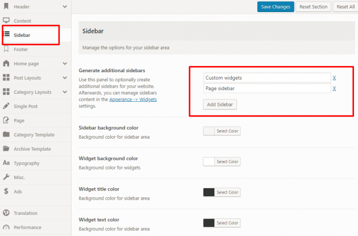
Task: Open the Footer settings section
Action: point(36,49)
